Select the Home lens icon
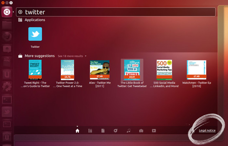 point(78,131)
